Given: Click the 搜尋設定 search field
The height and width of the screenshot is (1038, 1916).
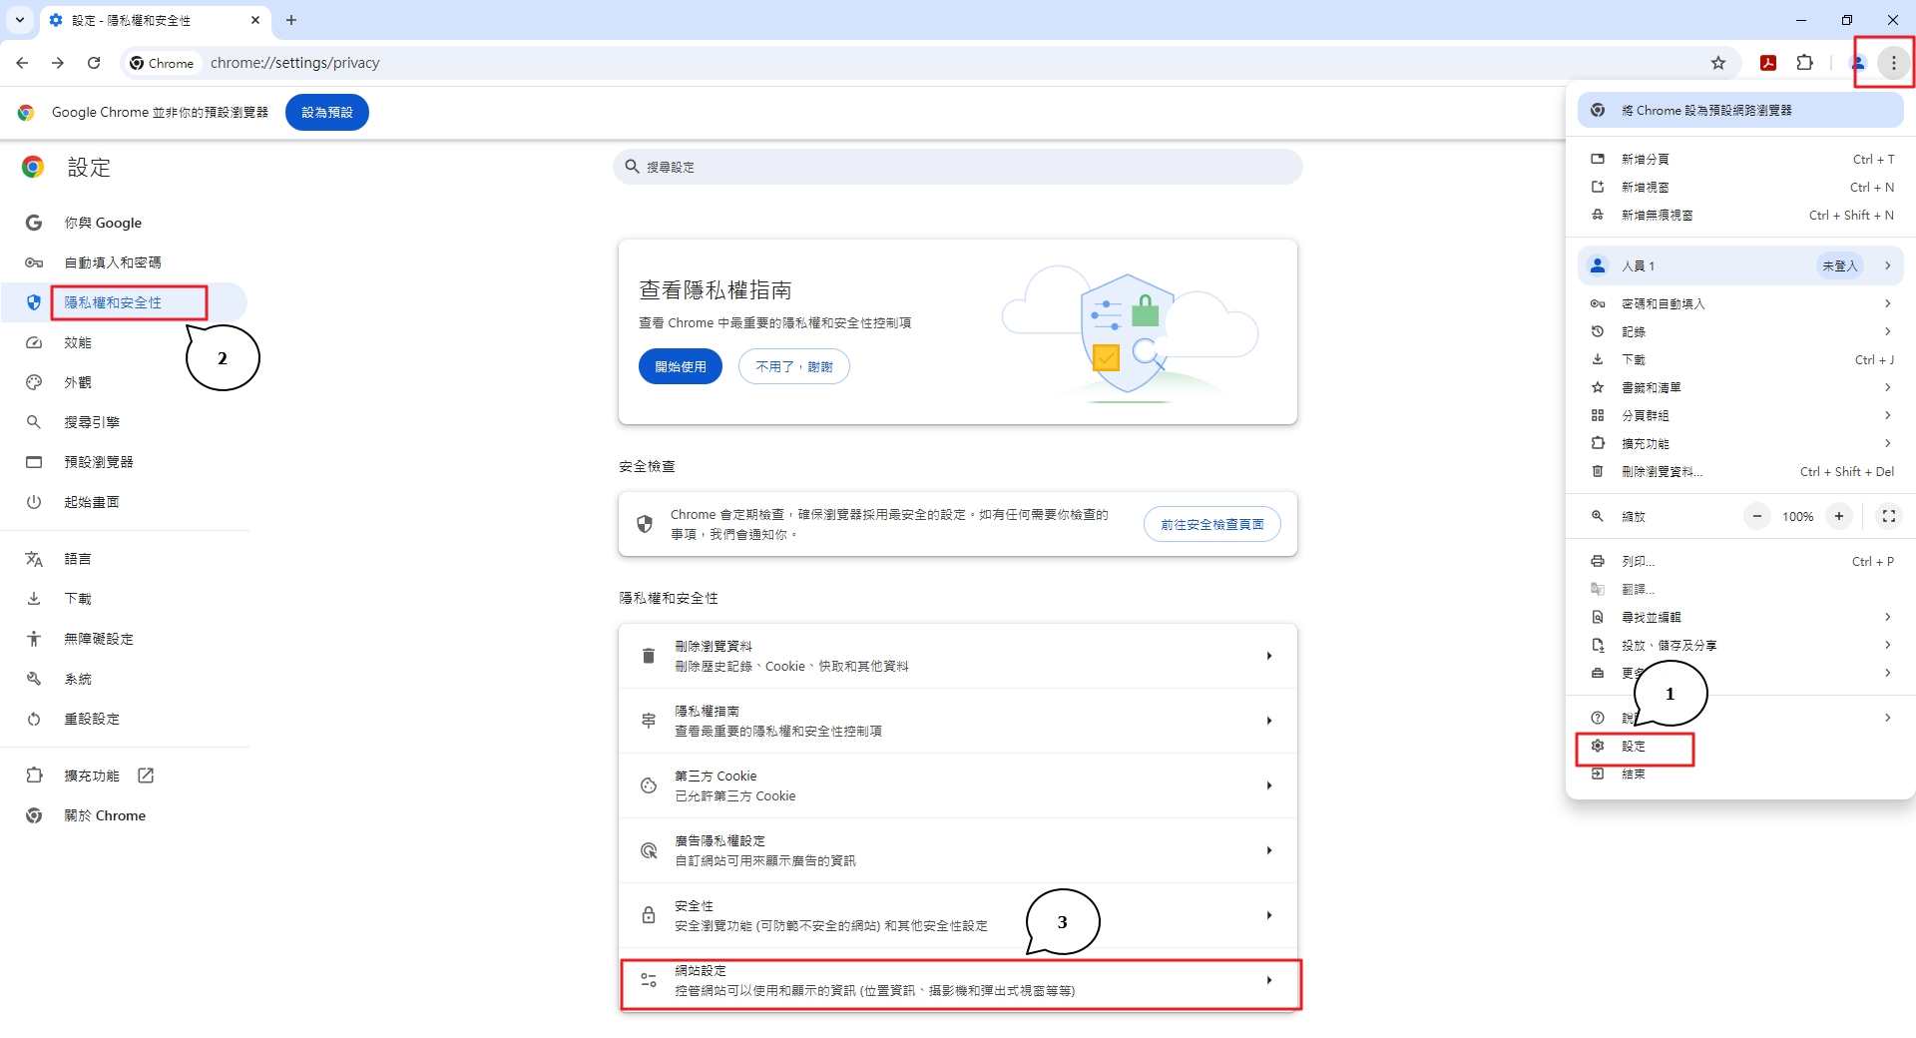Looking at the screenshot, I should [x=958, y=167].
